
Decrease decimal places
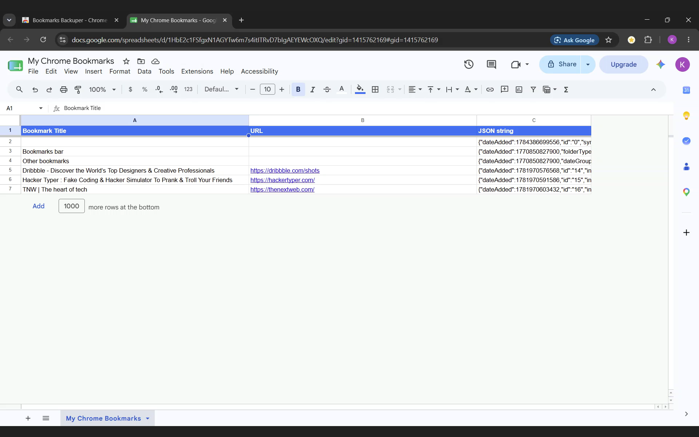pyautogui.click(x=159, y=89)
